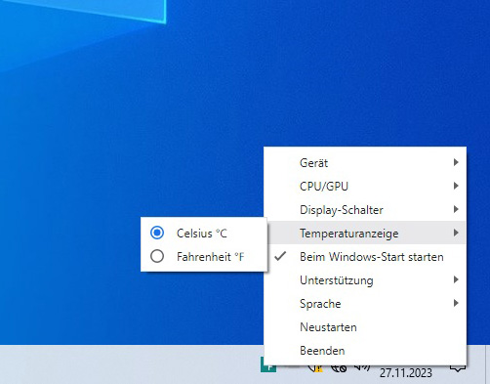Click the volume speaker tray icon
Screen dimensions: 490x384
pyautogui.click(x=362, y=367)
